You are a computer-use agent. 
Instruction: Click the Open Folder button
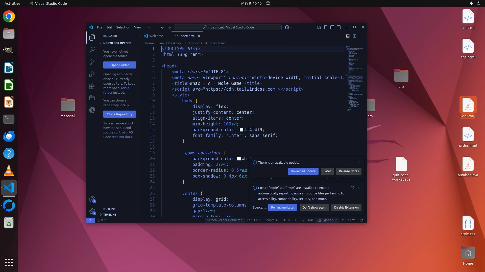coord(119,65)
